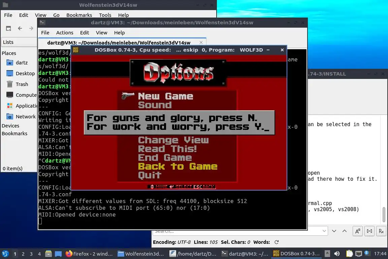Open the search history dropdown in the text editor
The height and width of the screenshot is (259, 388).
(x=324, y=231)
